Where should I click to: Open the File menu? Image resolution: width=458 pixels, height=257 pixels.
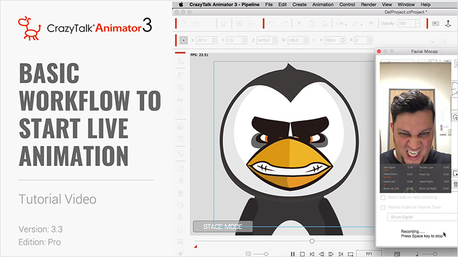click(269, 5)
